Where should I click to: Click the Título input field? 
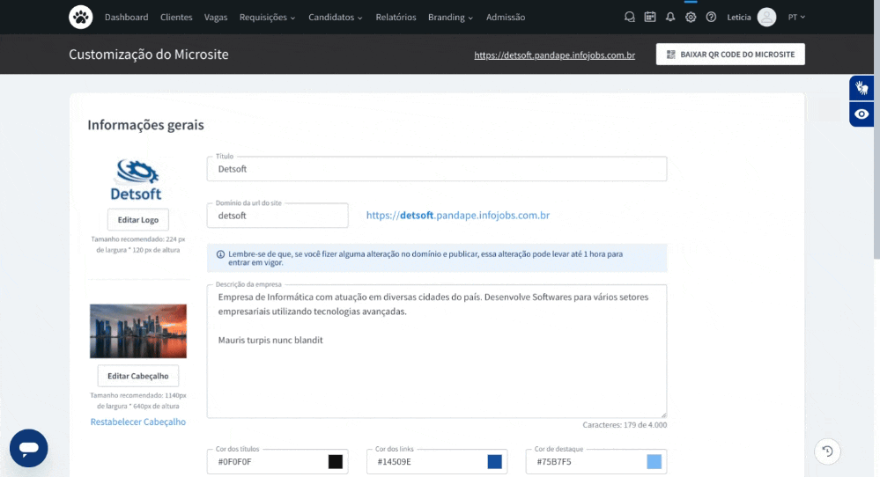pyautogui.click(x=437, y=169)
